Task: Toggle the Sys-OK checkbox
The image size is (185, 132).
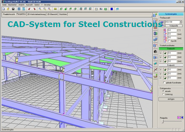Action: (169, 41)
